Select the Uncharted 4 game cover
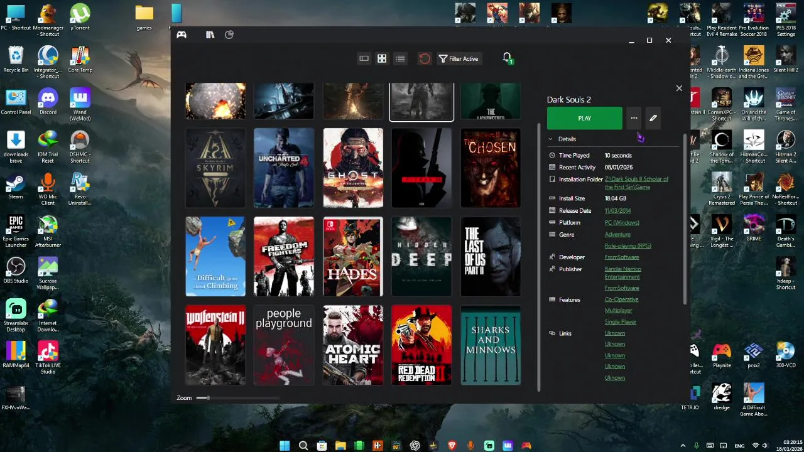The height and width of the screenshot is (452, 804). point(284,168)
